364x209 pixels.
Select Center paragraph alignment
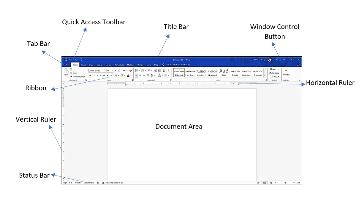click(x=140, y=75)
